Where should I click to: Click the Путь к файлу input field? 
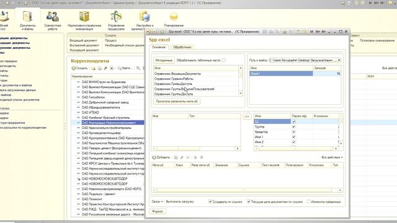(301, 60)
